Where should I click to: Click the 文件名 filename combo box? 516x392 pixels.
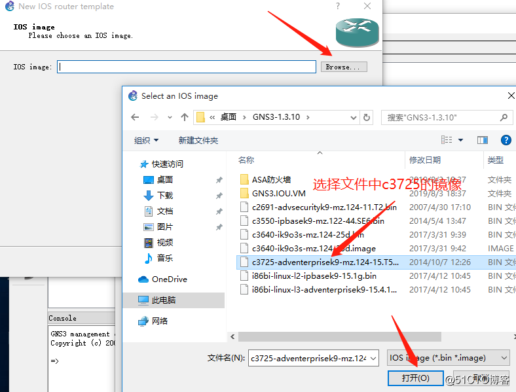tap(313, 358)
